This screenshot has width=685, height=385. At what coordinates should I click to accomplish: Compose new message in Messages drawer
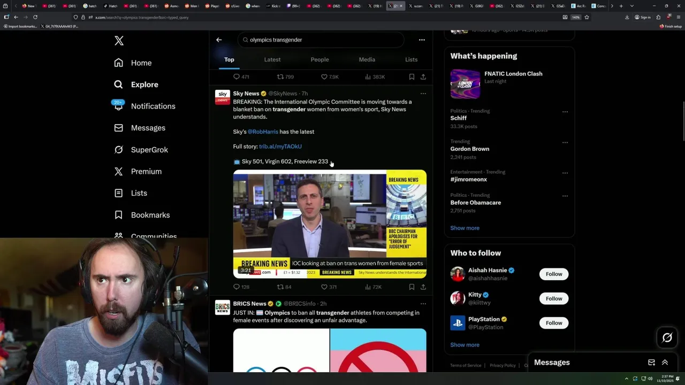[x=651, y=363]
